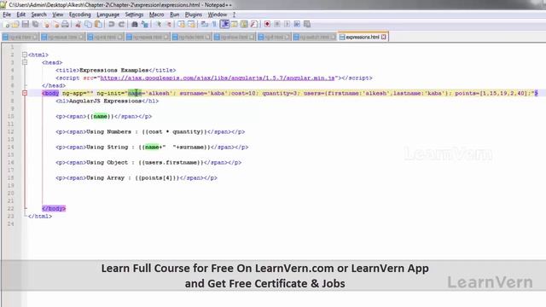
Task: Click line number 12 in the margin
Action: pos(10,132)
